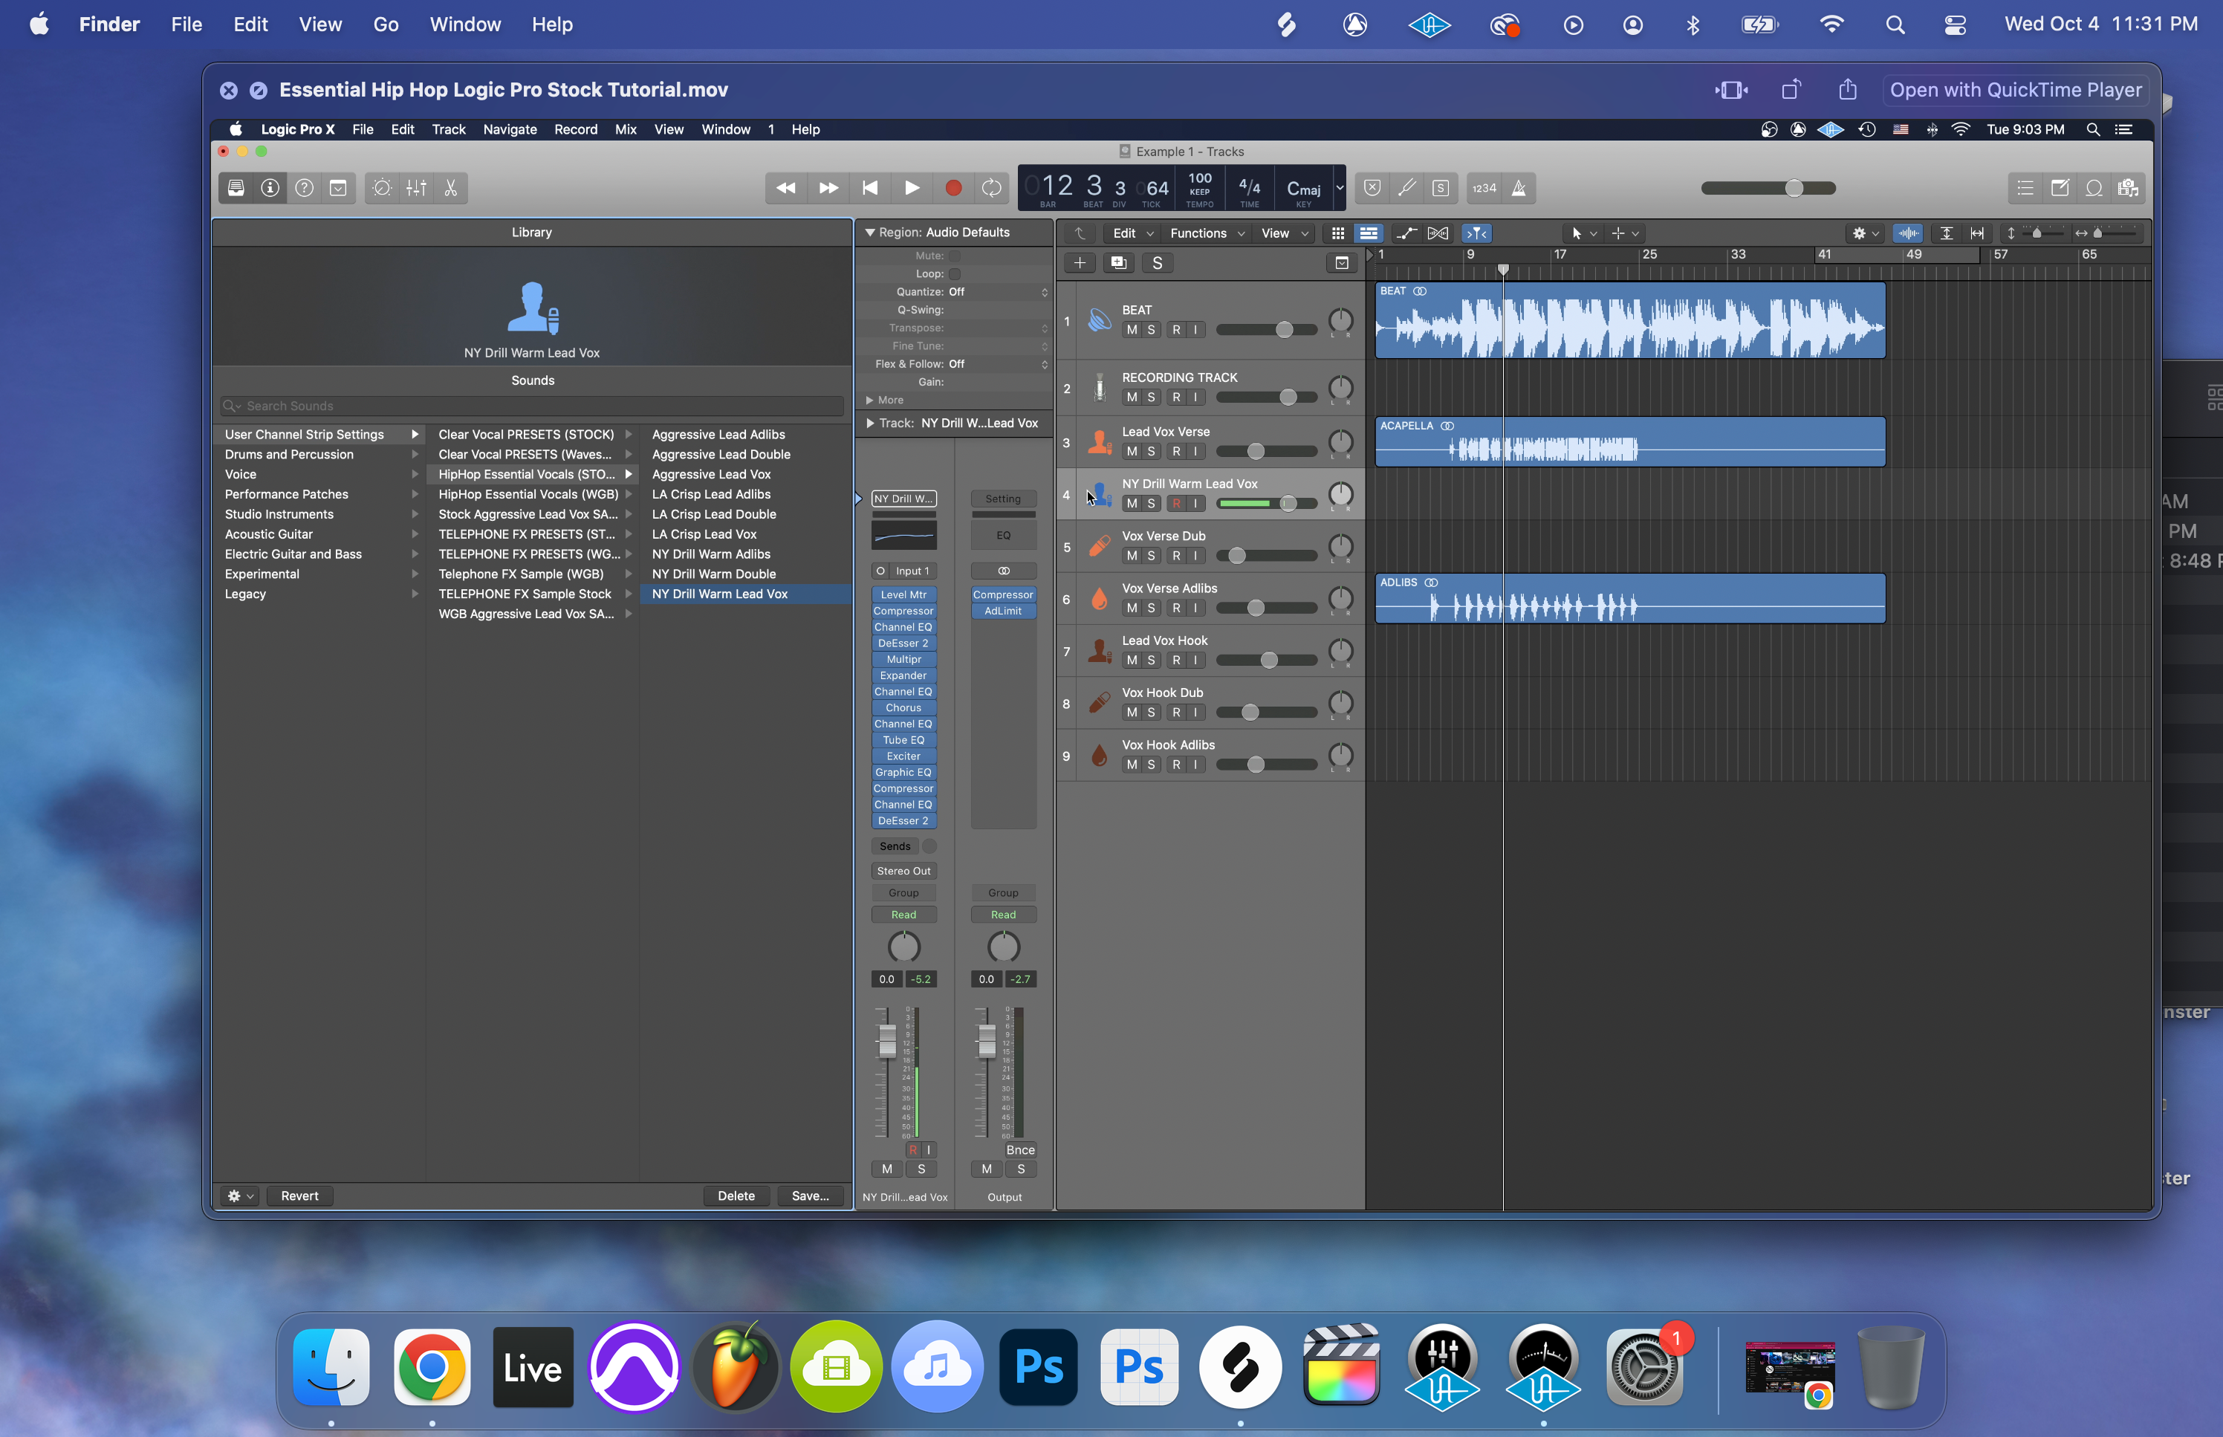This screenshot has width=2223, height=1437.
Task: Open the Mix menu in Logic
Action: coord(625,130)
